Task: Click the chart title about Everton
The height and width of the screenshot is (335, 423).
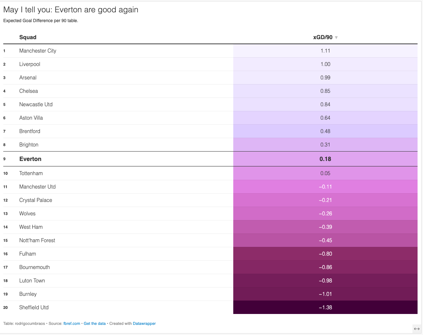Action: 71,10
